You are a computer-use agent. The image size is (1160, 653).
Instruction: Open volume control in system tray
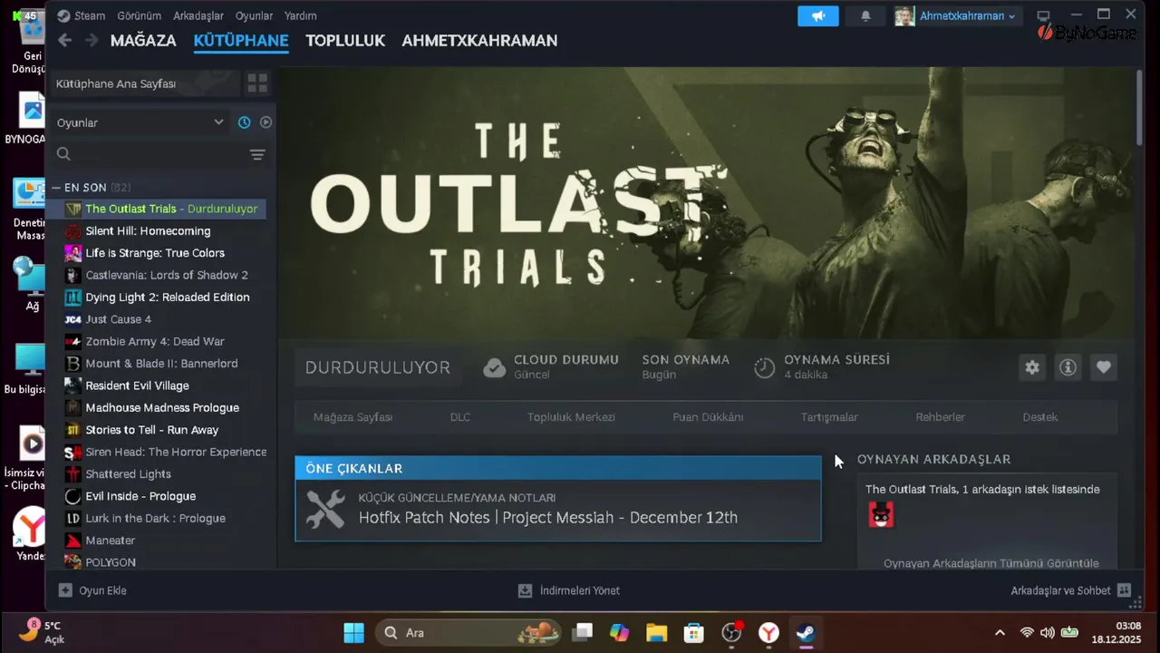[x=1048, y=632]
